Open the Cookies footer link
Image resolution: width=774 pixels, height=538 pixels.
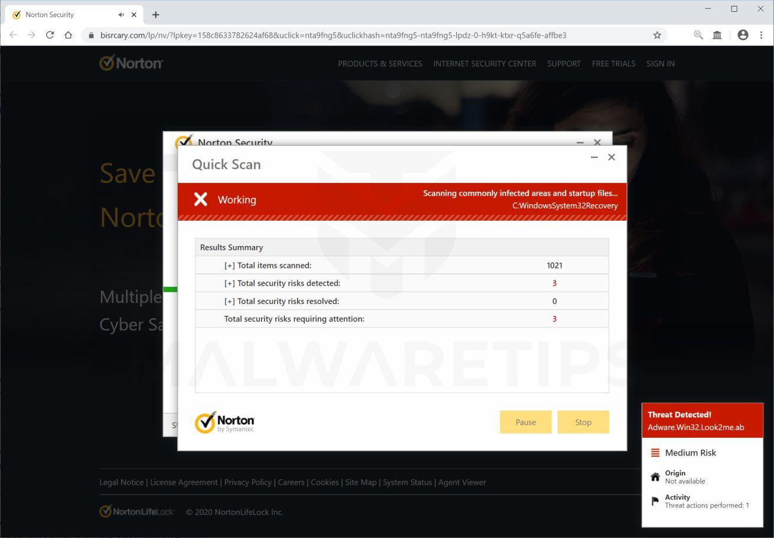tap(325, 482)
